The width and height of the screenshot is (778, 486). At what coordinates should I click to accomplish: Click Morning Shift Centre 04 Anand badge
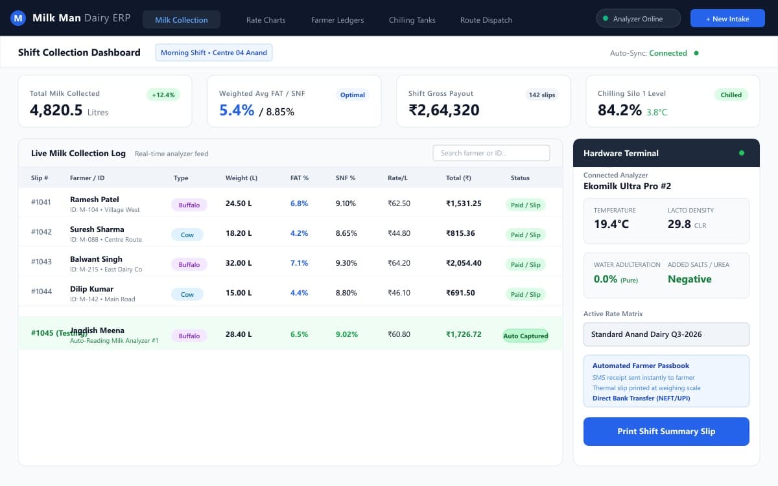pos(214,52)
